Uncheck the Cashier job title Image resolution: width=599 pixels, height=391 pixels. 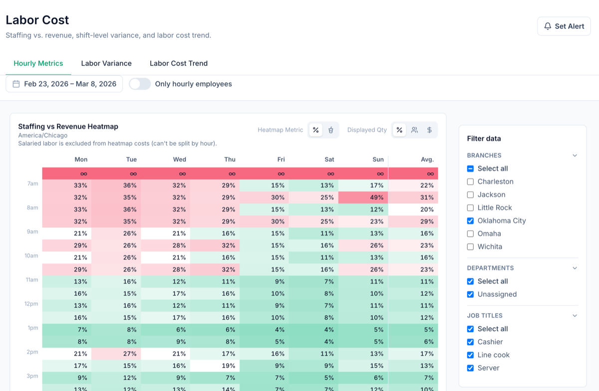[x=470, y=342]
